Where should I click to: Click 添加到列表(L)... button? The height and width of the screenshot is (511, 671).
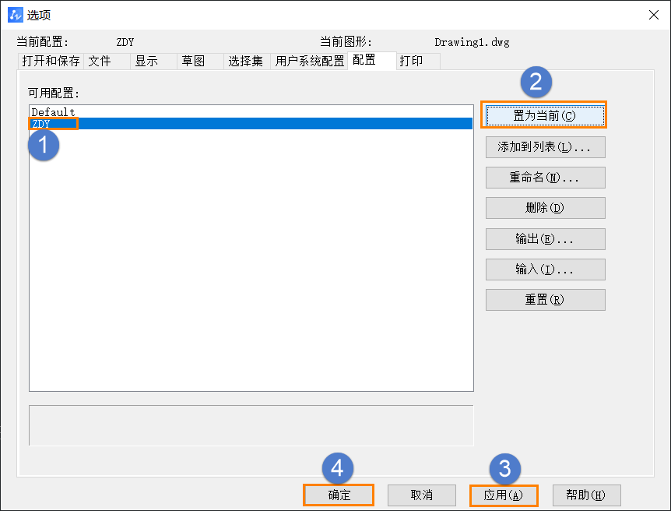(x=545, y=147)
